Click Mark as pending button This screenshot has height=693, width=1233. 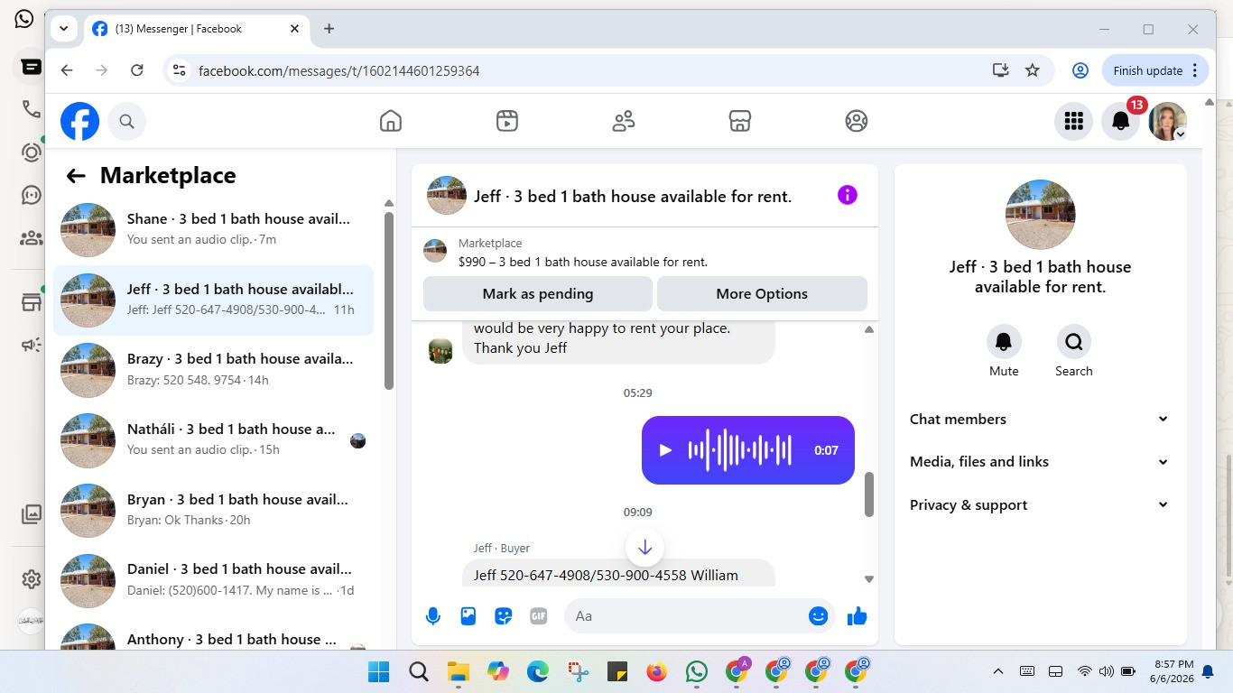538,293
